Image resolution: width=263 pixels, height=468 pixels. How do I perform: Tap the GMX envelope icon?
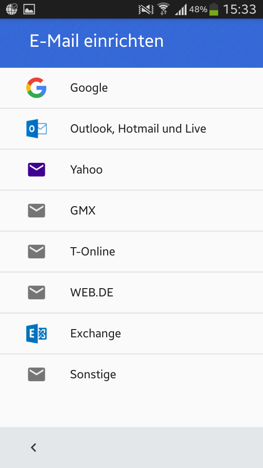37,211
